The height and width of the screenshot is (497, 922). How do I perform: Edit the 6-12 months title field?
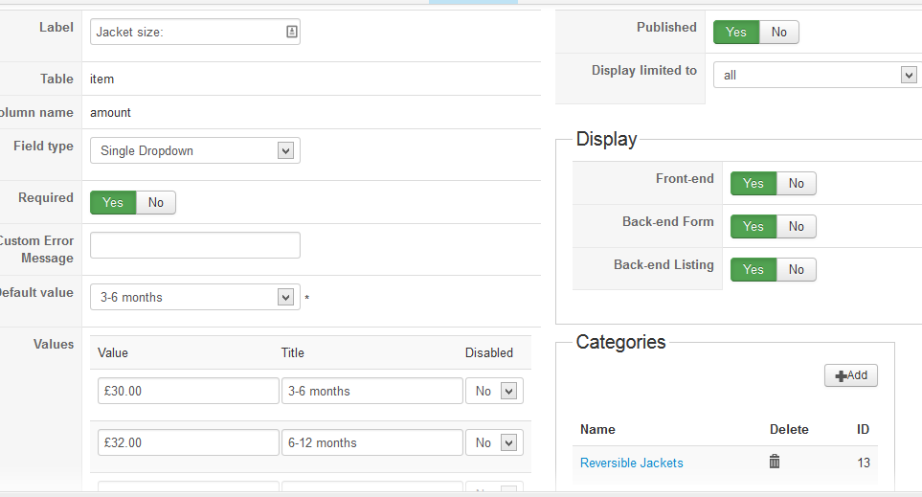coord(371,442)
